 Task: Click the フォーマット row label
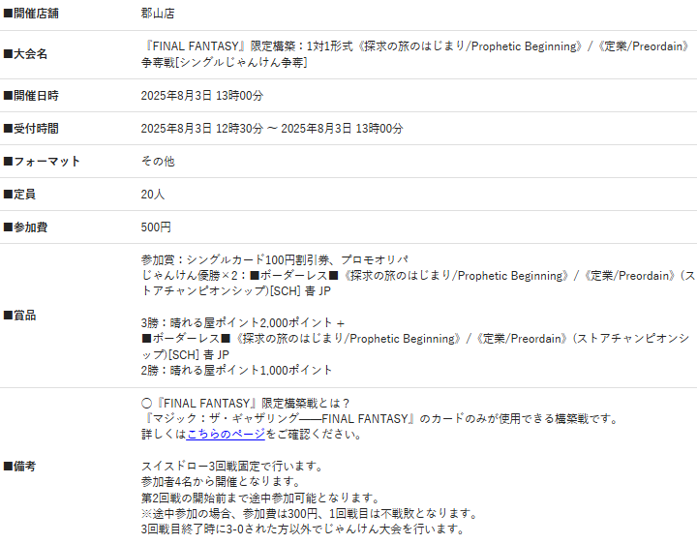tap(42, 162)
